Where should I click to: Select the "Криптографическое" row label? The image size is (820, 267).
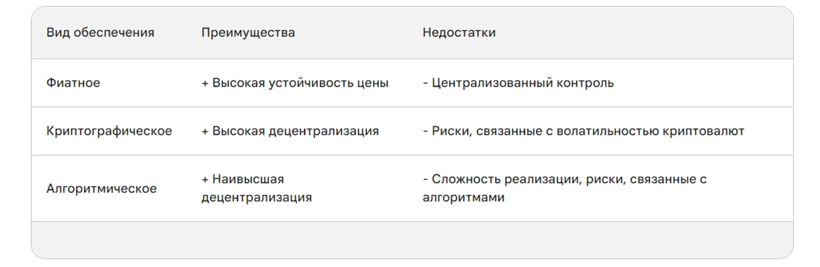(x=109, y=131)
